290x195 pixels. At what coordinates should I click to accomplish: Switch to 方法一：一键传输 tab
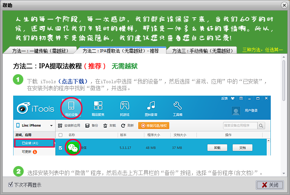tap(39, 50)
